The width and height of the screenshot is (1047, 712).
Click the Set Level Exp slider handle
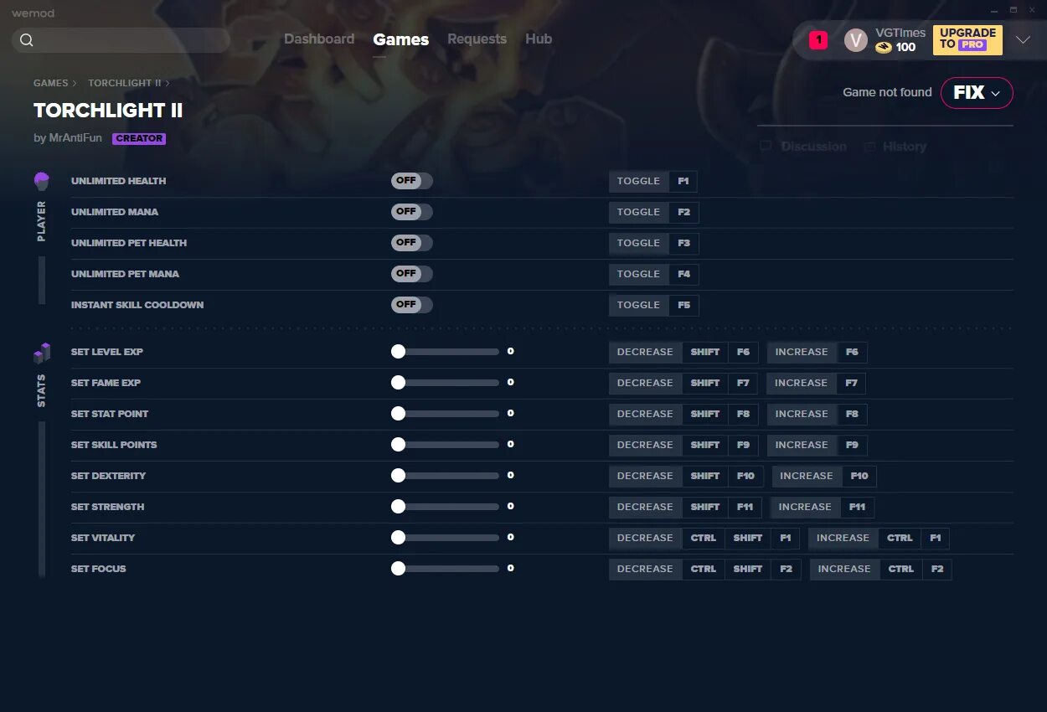point(398,352)
